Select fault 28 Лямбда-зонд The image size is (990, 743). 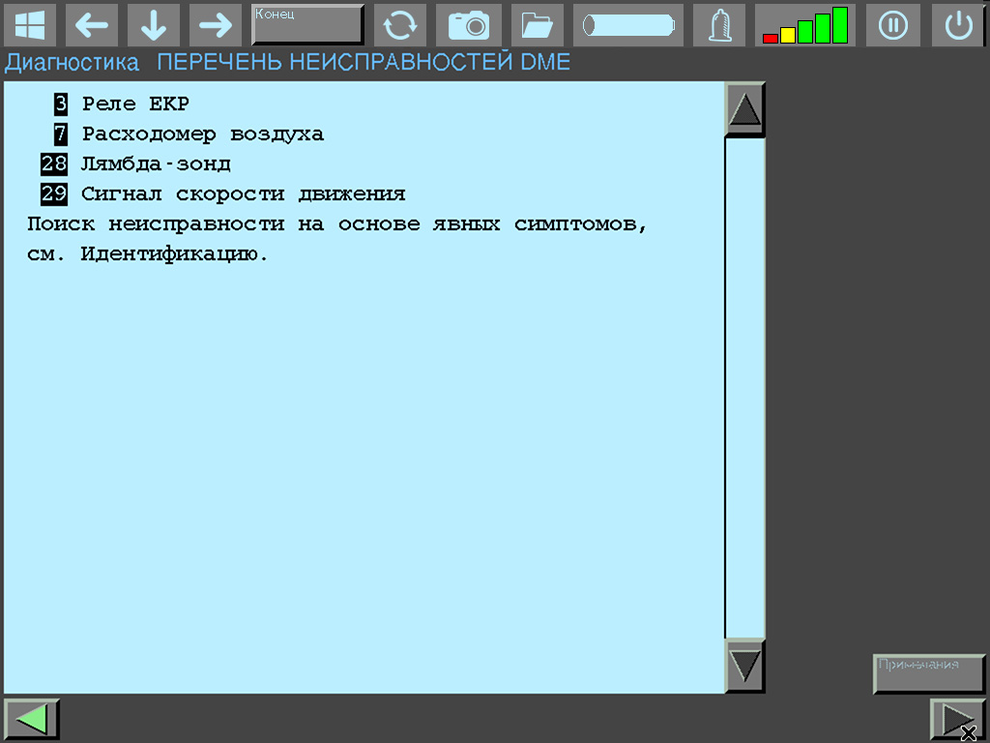tap(155, 163)
